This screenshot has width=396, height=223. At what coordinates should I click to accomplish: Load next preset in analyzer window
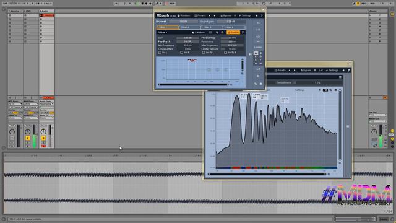tap(295, 70)
